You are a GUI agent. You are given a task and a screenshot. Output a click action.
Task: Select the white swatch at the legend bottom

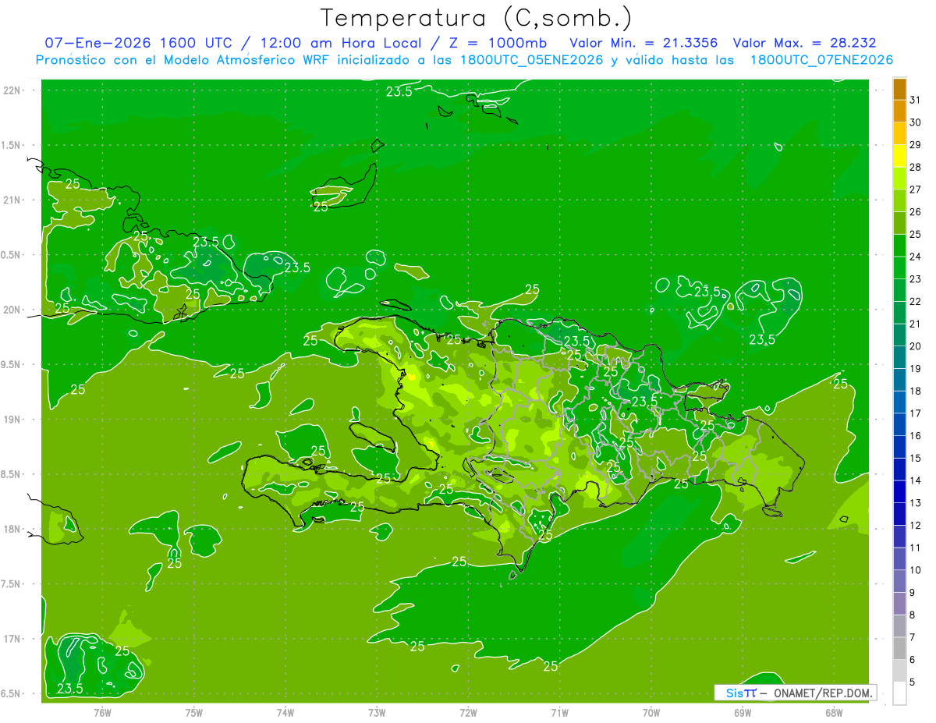pos(899,693)
